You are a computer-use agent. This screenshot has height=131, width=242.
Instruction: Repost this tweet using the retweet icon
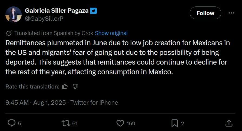[x=65, y=123]
